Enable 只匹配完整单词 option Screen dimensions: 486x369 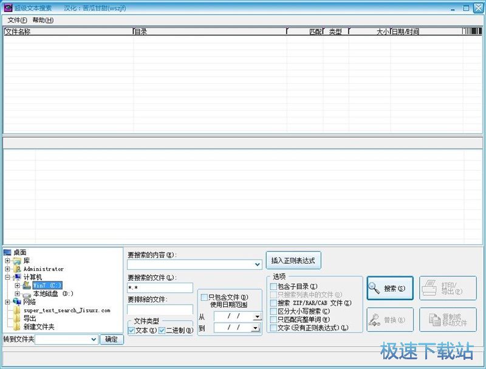[273, 319]
